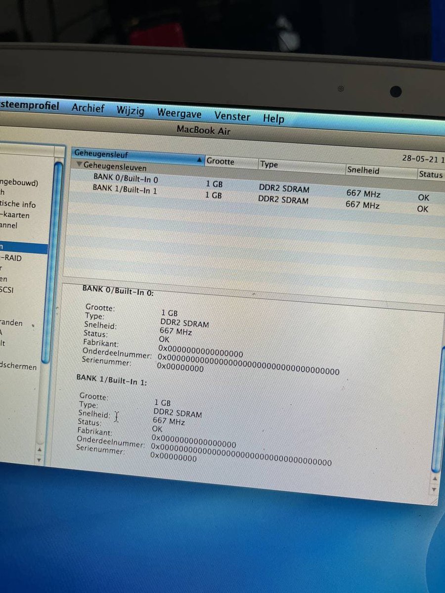Open the Systeemprofiel application menu

pyautogui.click(x=30, y=105)
